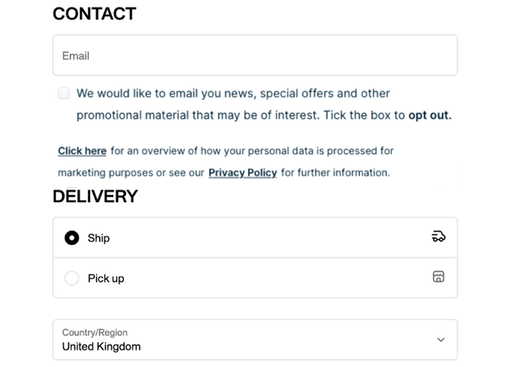Click the 'Pick up' option label
The image size is (511, 367).
click(106, 278)
